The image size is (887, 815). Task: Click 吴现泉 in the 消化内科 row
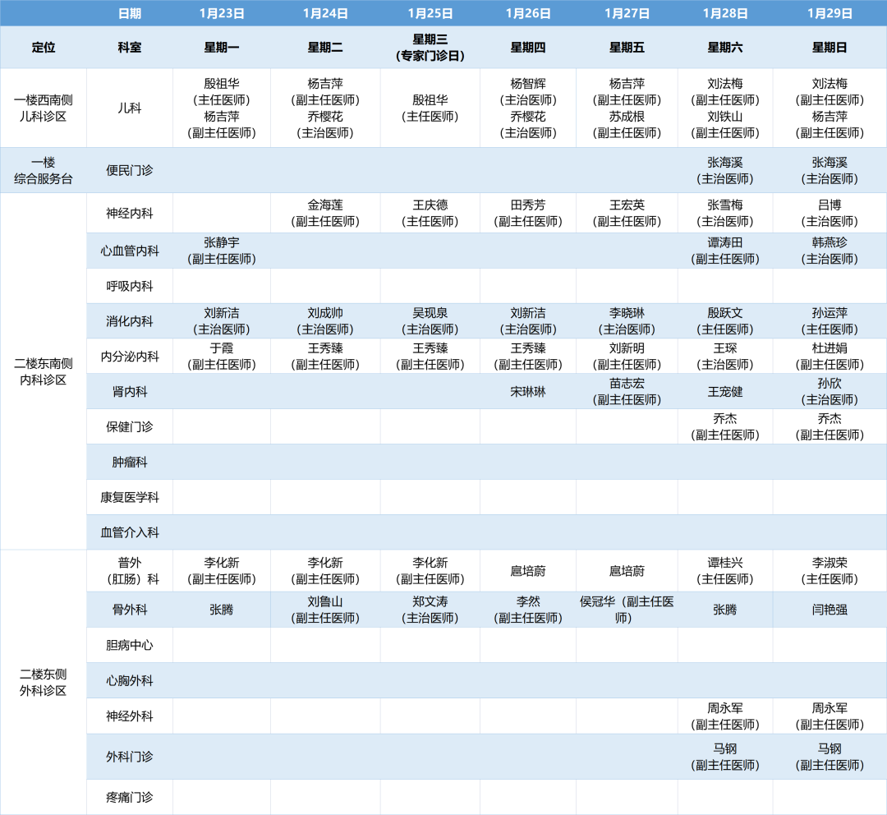430,313
